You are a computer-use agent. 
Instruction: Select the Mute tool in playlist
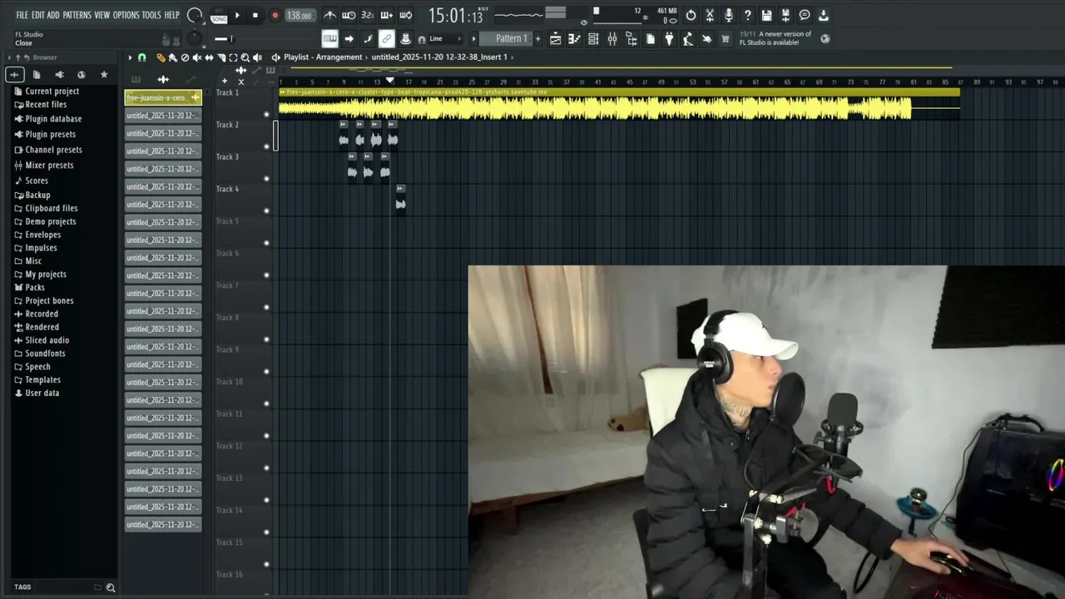(196, 57)
